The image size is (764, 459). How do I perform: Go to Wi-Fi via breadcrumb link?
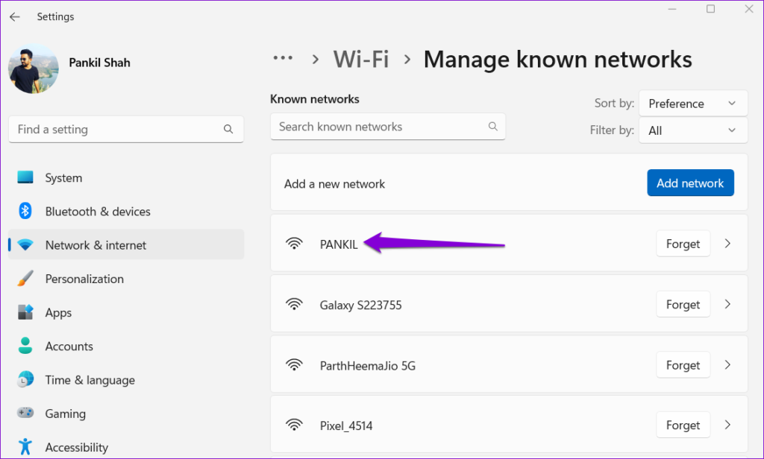(x=360, y=59)
